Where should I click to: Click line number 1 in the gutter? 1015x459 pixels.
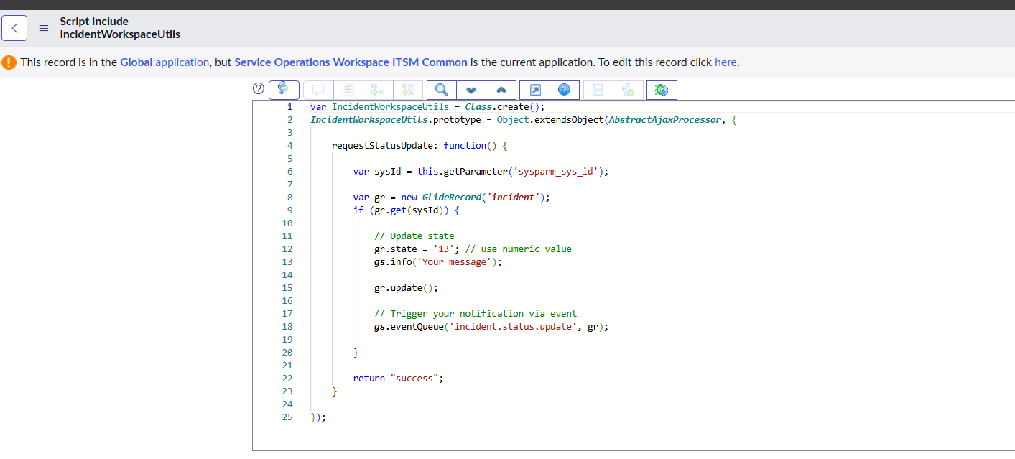(x=289, y=106)
